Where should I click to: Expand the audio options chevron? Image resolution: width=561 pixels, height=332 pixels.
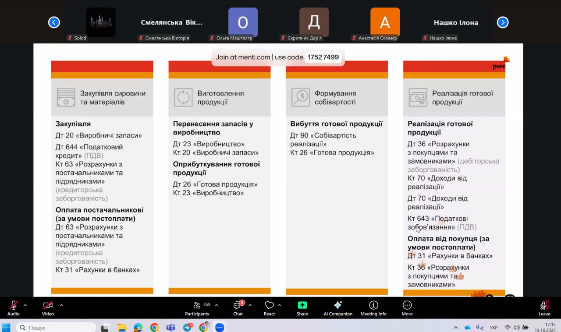25,305
